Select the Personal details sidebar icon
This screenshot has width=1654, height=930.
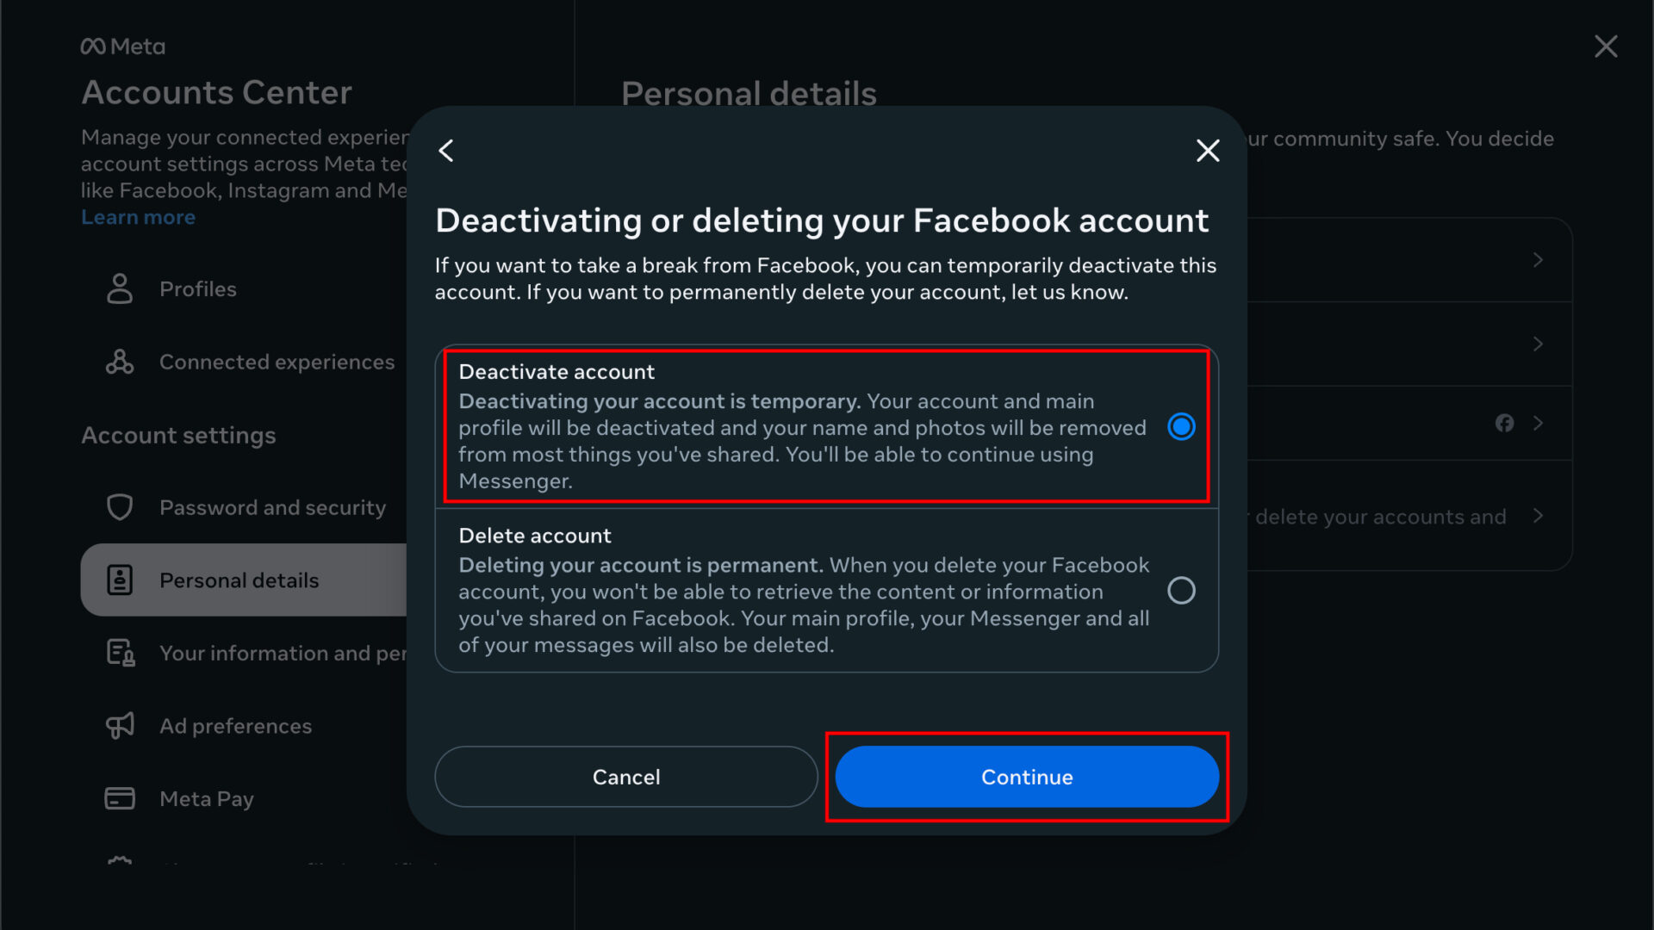point(119,580)
